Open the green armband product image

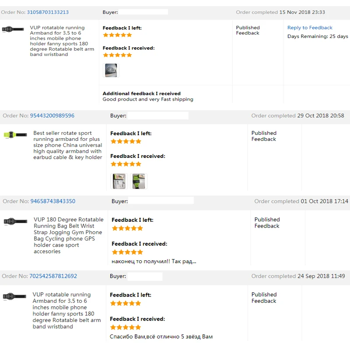[x=15, y=135]
